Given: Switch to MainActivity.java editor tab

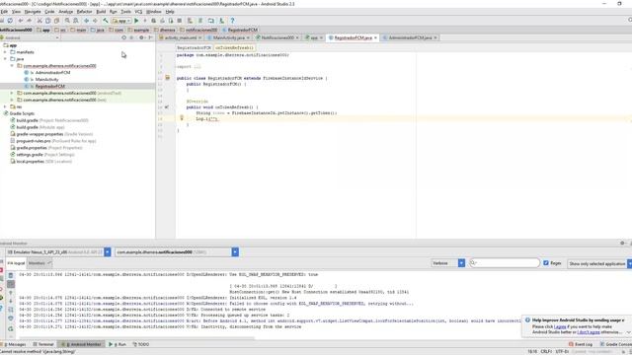Looking at the screenshot, I should pyautogui.click(x=228, y=37).
